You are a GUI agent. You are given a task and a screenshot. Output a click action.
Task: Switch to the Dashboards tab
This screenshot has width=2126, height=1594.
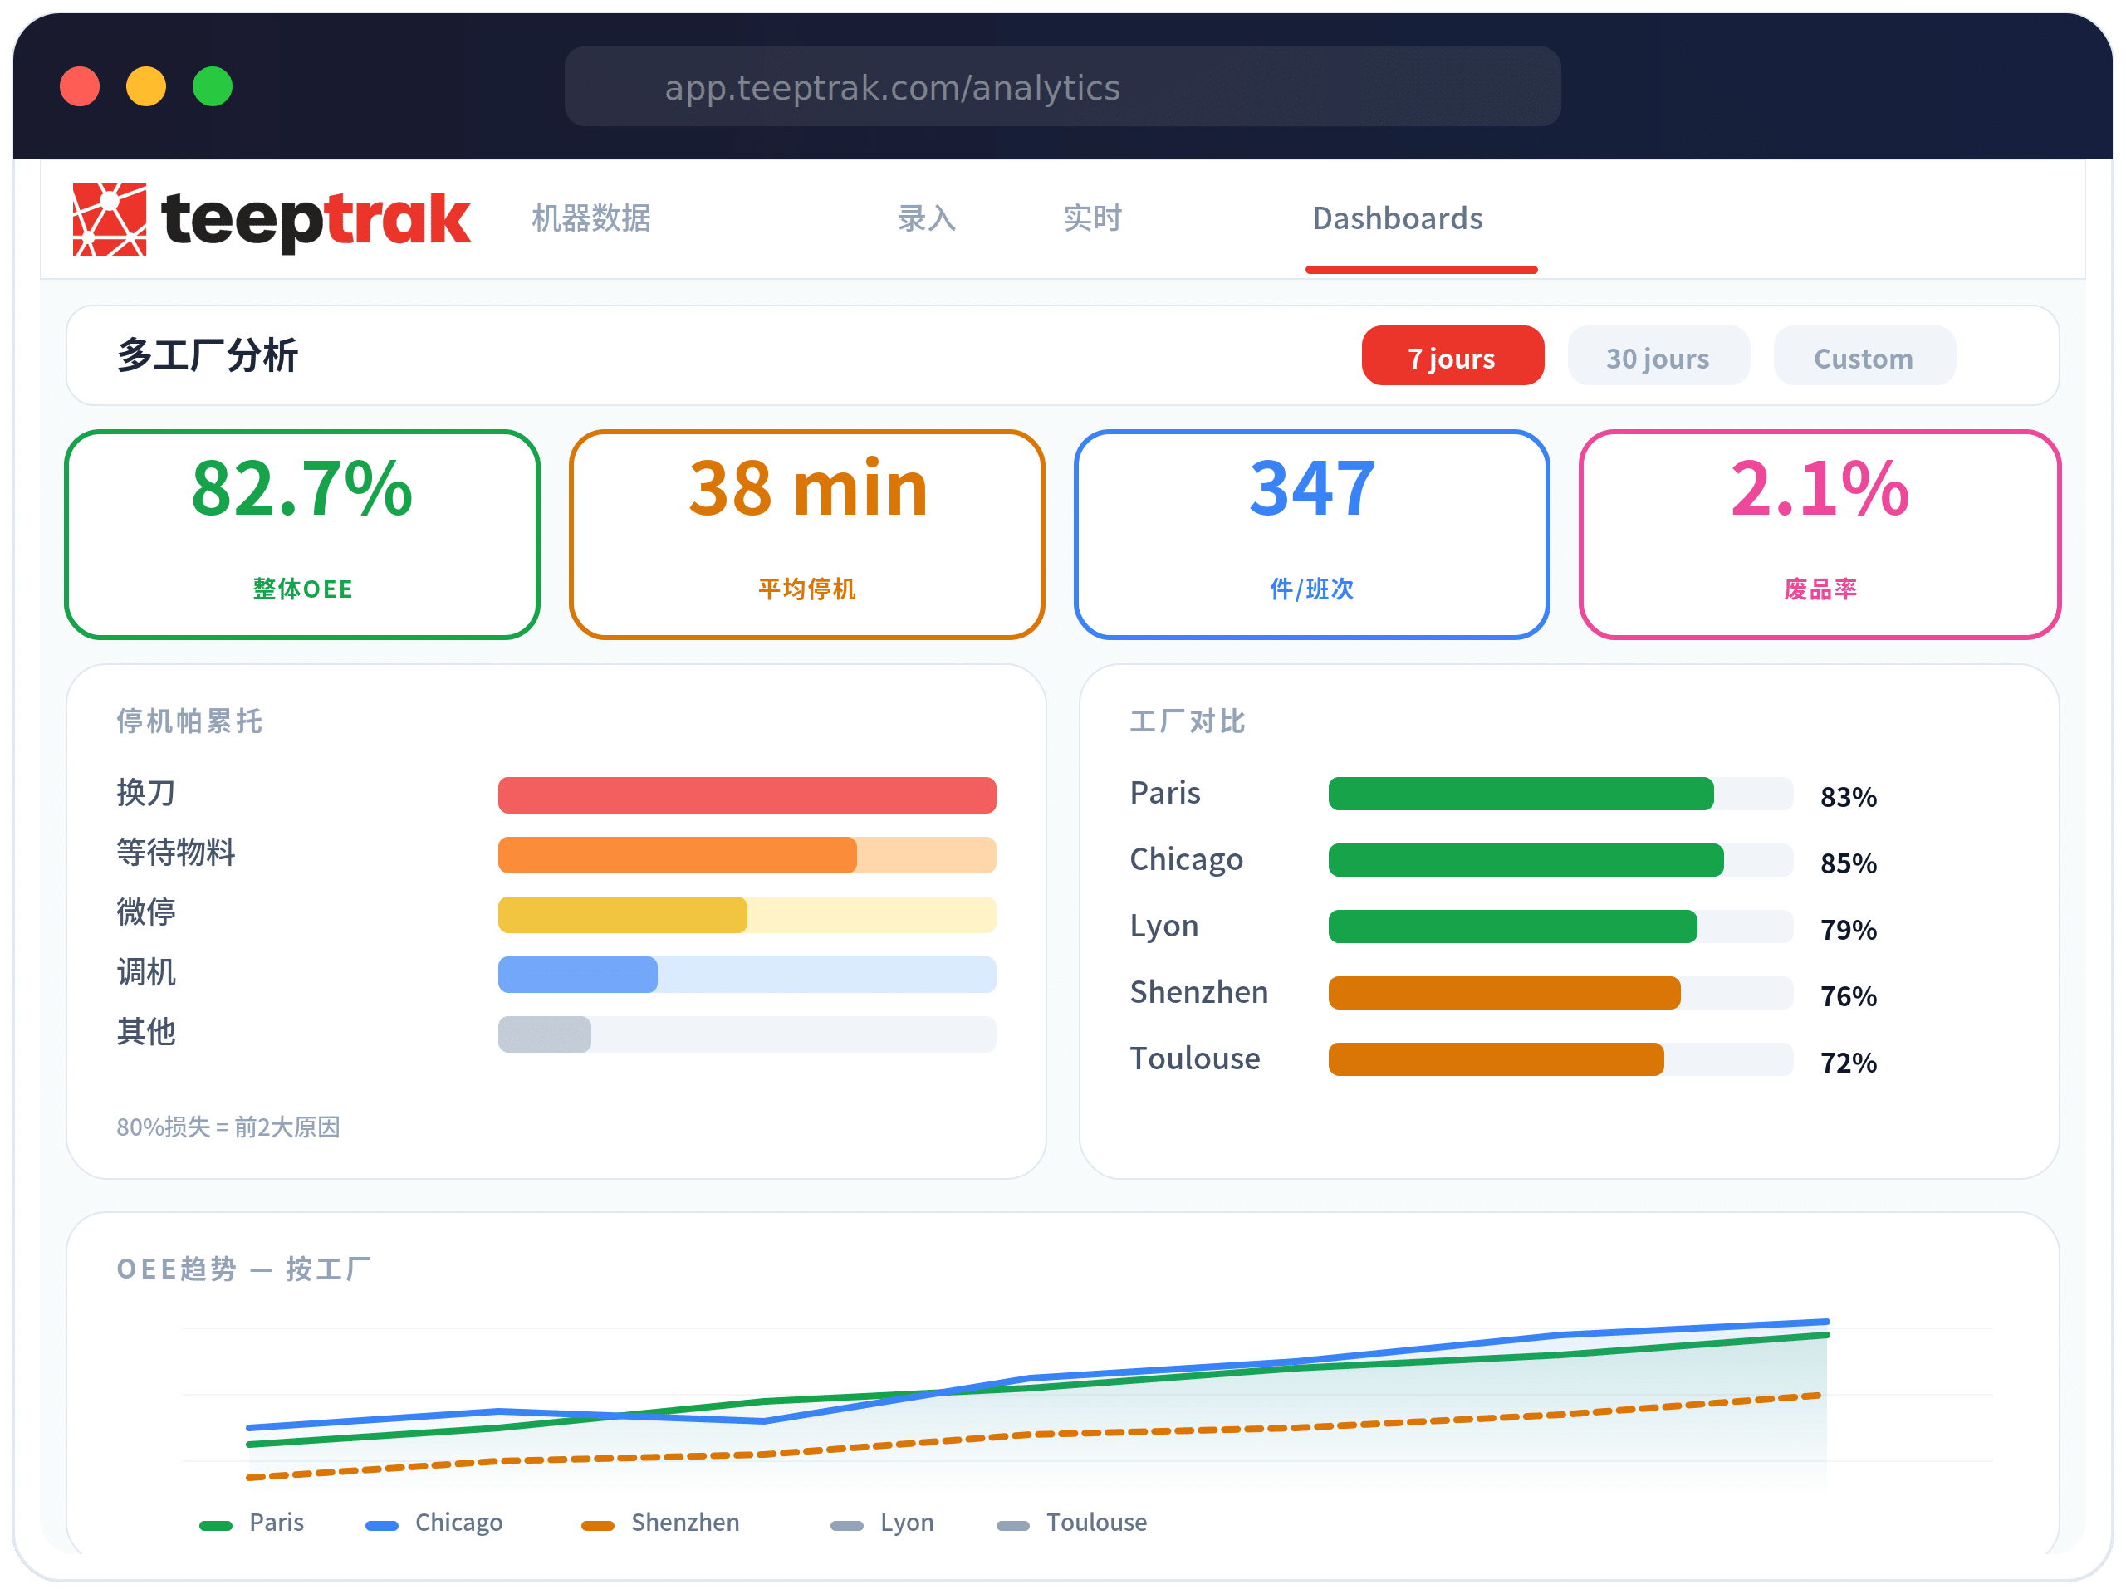coord(1397,218)
